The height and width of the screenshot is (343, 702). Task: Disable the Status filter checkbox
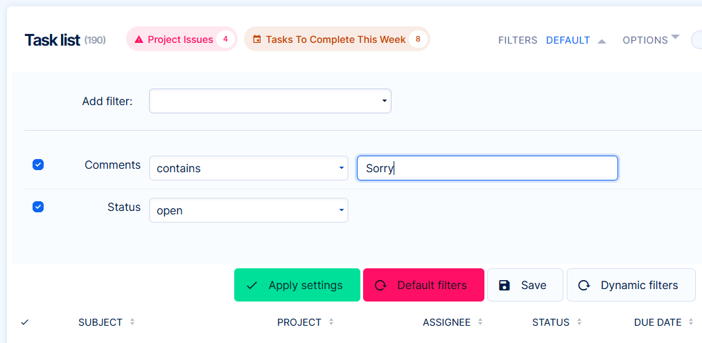38,207
